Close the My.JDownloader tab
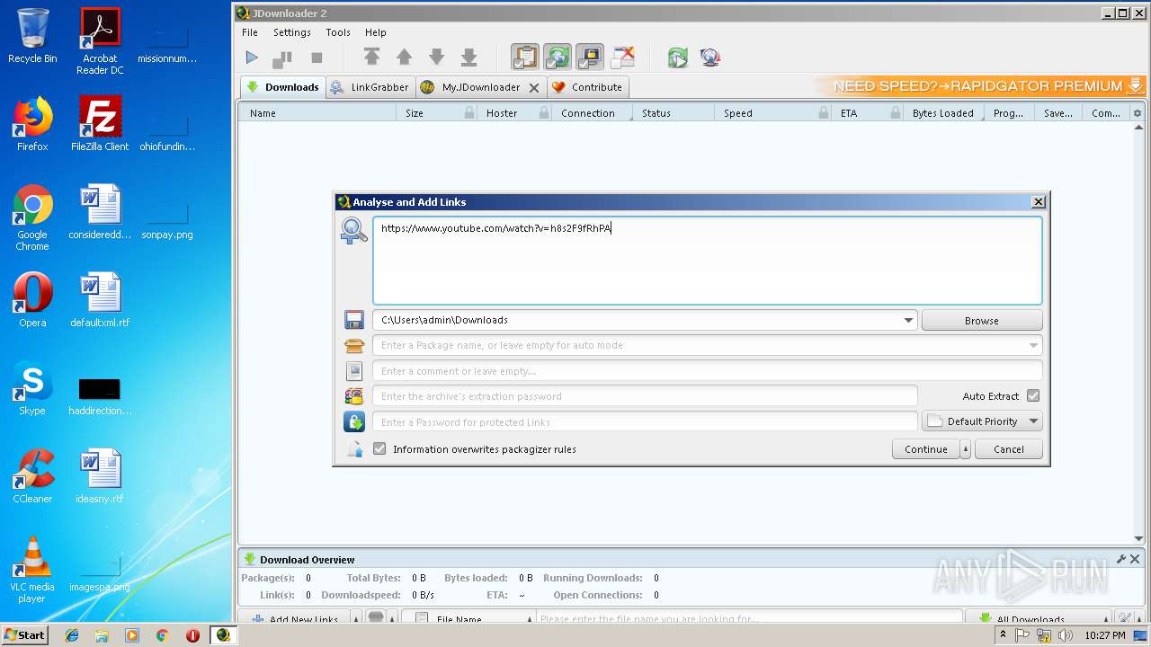The width and height of the screenshot is (1151, 647). click(534, 88)
